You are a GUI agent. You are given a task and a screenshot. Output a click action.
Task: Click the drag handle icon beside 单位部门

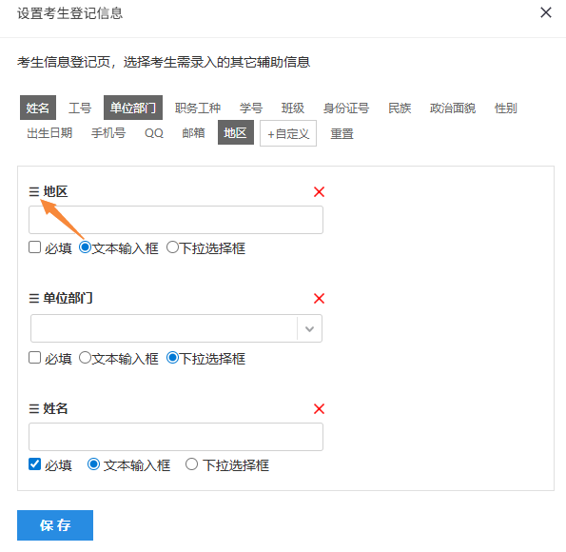(34, 299)
